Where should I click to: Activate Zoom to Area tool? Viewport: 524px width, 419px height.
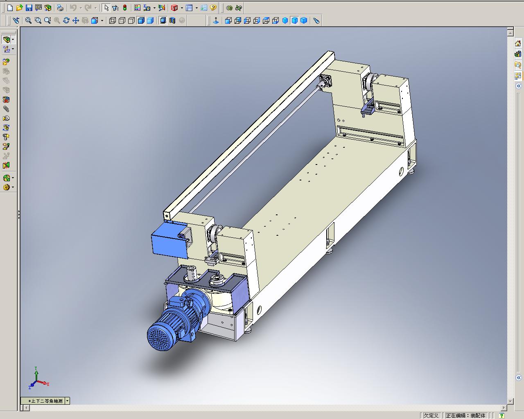point(38,20)
